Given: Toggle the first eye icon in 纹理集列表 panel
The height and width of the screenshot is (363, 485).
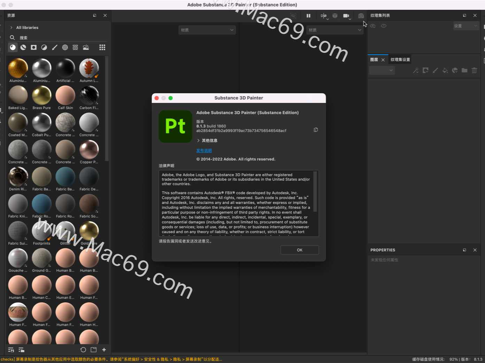Looking at the screenshot, I should (372, 26).
